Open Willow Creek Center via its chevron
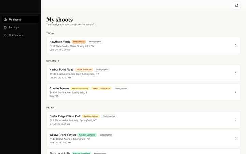 click(x=236, y=139)
